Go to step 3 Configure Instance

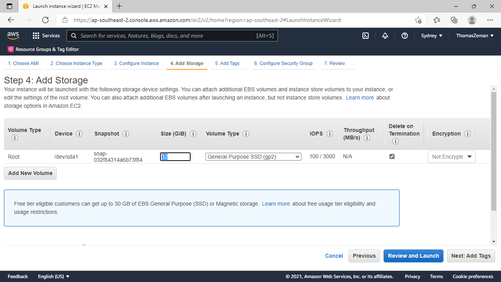pyautogui.click(x=136, y=63)
